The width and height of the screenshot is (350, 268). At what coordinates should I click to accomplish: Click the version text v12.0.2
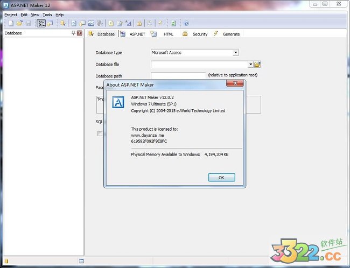coord(166,97)
